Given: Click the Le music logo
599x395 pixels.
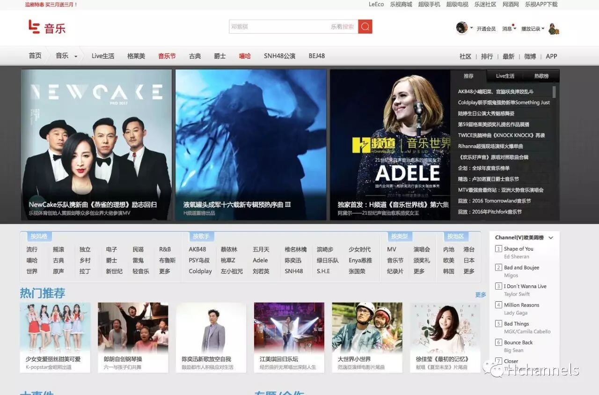Looking at the screenshot, I should click(x=47, y=27).
